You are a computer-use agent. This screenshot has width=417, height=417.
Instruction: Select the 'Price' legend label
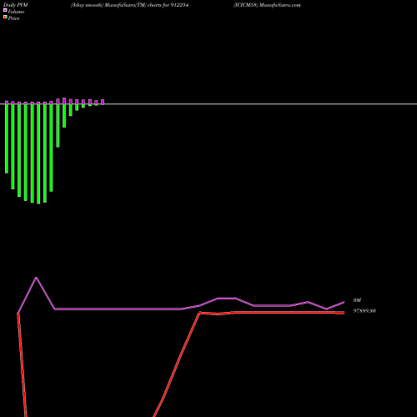click(x=13, y=18)
